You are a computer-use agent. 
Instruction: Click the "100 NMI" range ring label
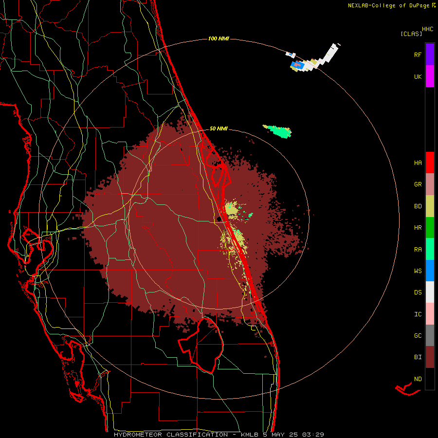point(219,38)
